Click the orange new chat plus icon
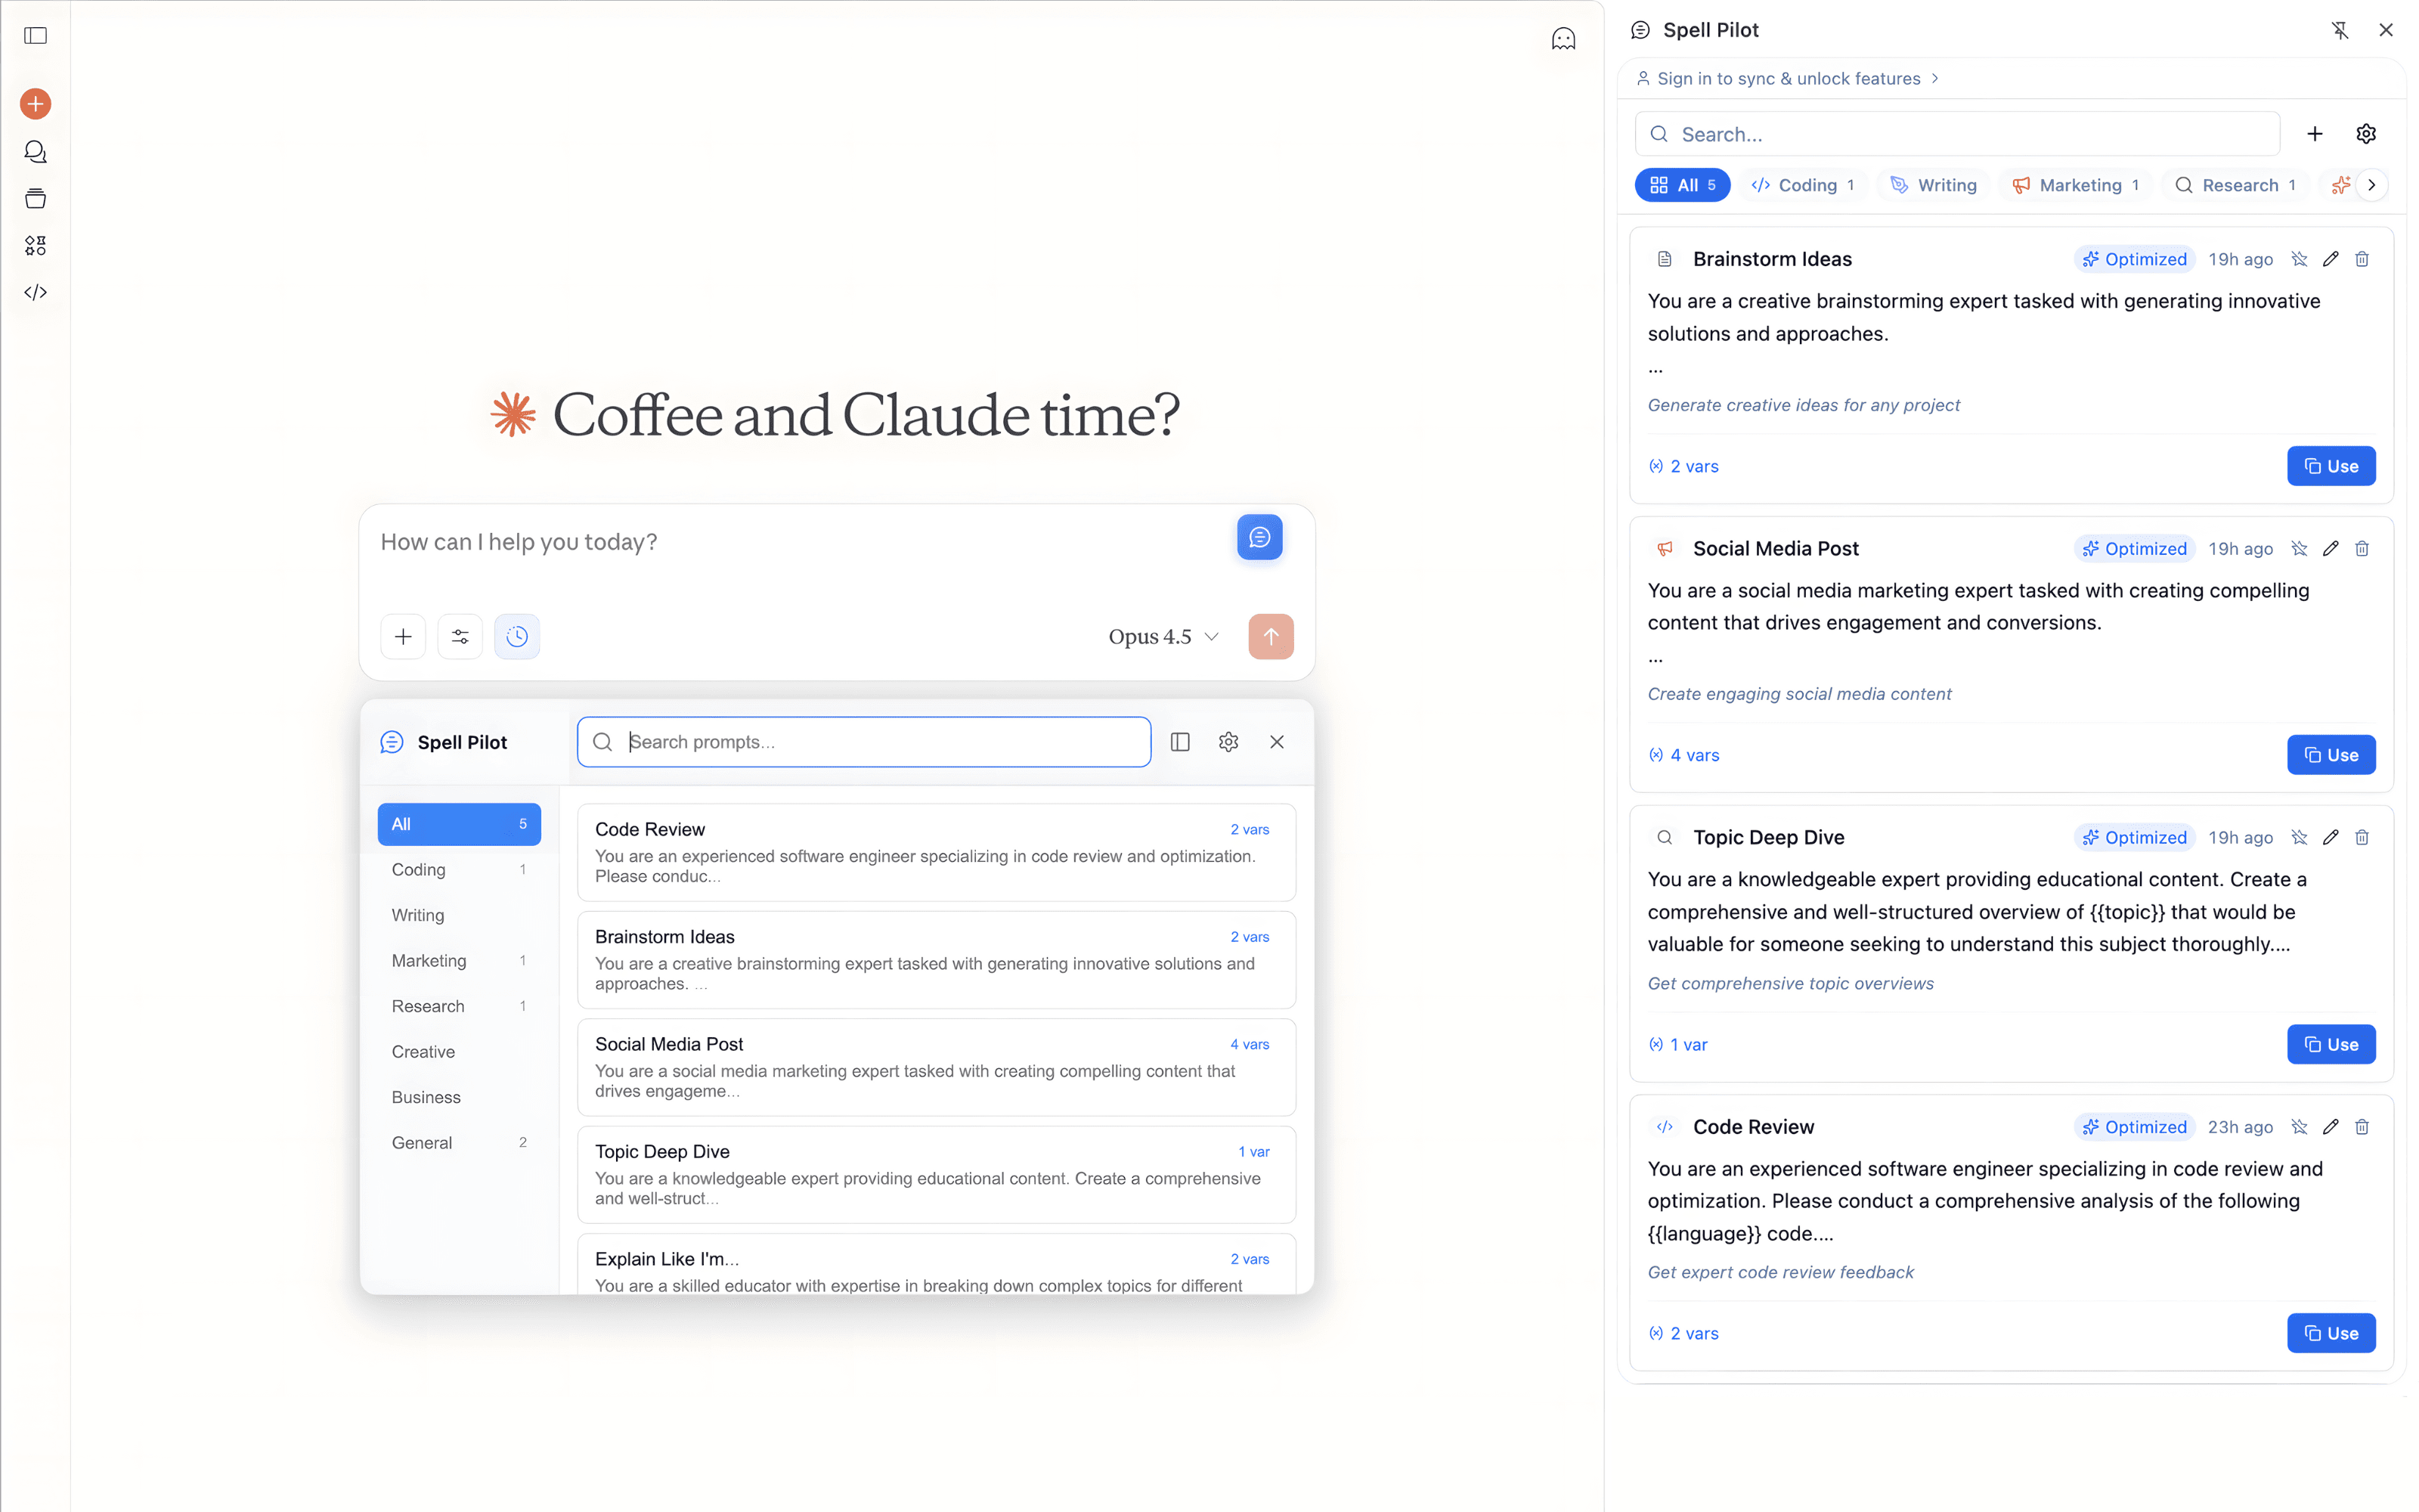This screenshot has height=1512, width=2419. [x=35, y=104]
